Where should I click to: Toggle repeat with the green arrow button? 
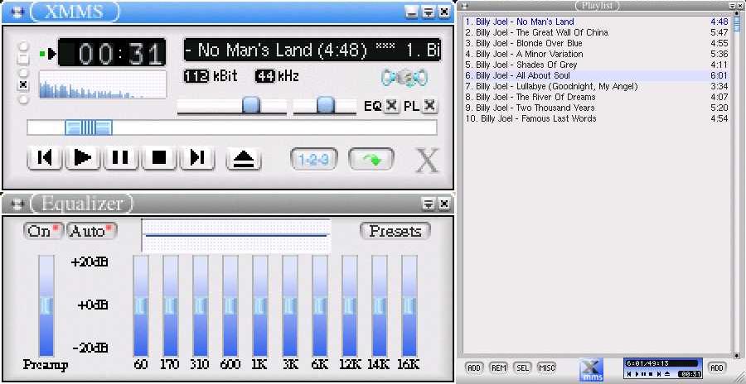click(x=371, y=159)
